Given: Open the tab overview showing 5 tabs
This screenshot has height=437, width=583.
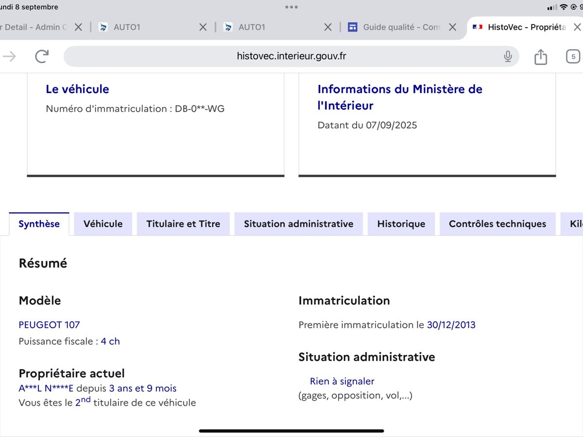Looking at the screenshot, I should [573, 56].
